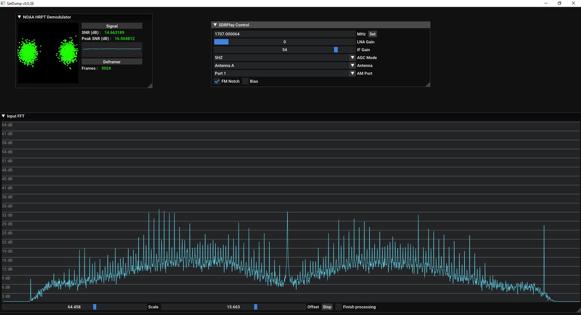Adjust the FFT Scale slider

(x=74, y=307)
